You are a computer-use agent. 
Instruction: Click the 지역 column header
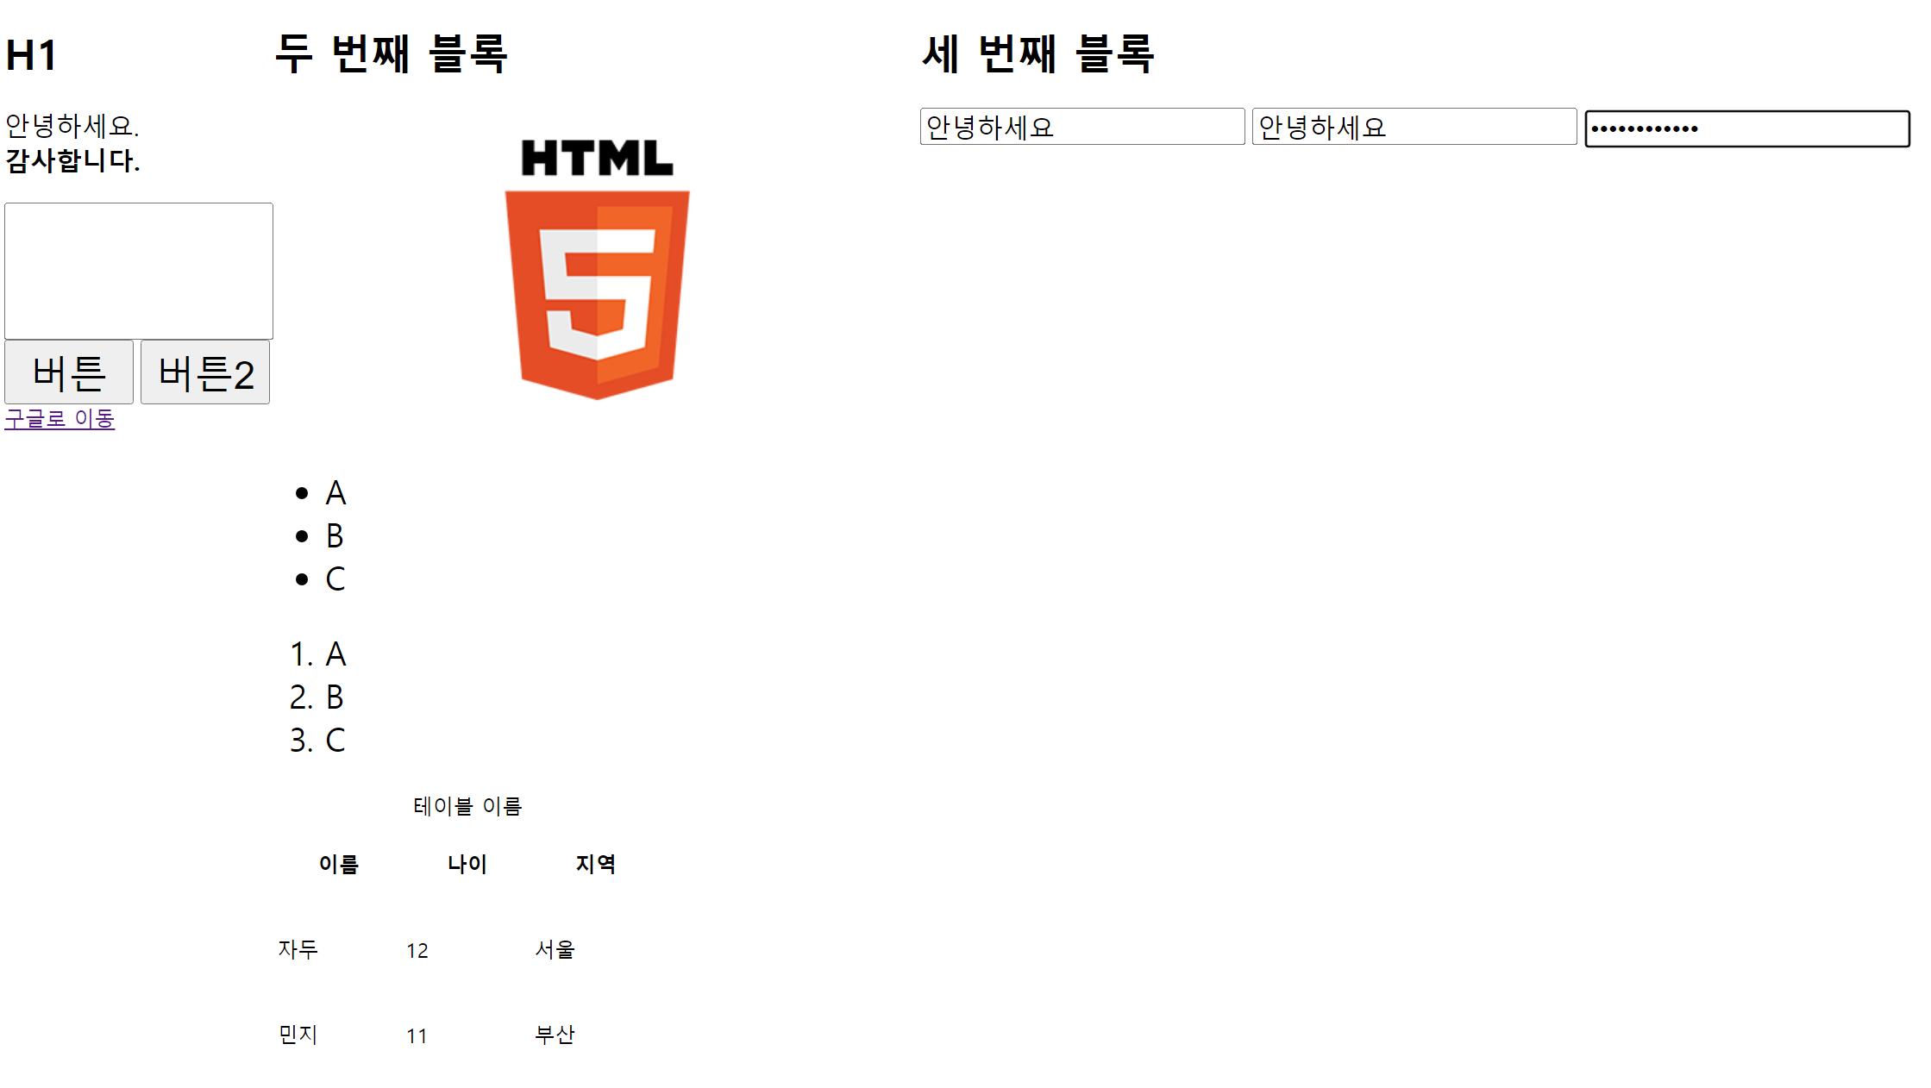[596, 864]
